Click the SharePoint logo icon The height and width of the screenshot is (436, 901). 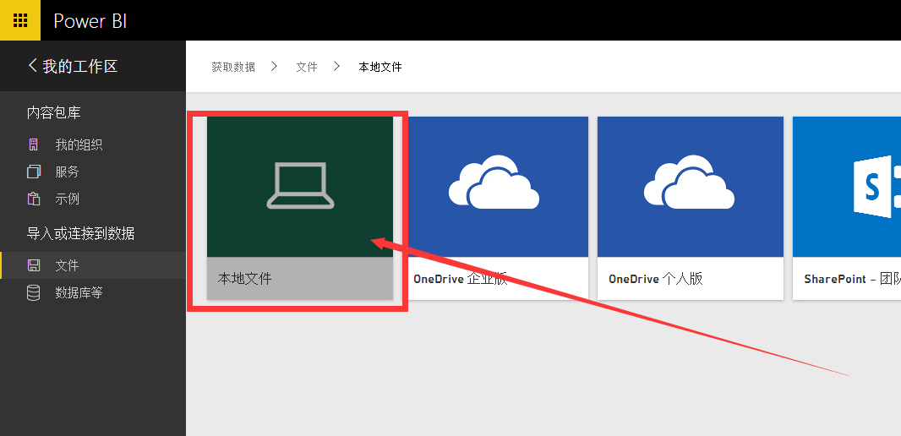click(876, 187)
